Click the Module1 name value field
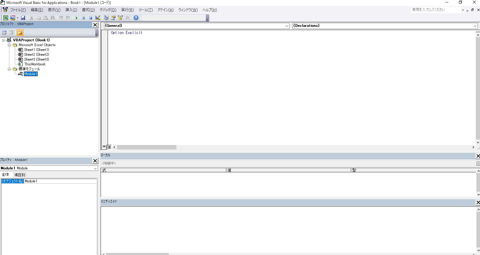Viewport: 480px width, 255px height. point(60,181)
